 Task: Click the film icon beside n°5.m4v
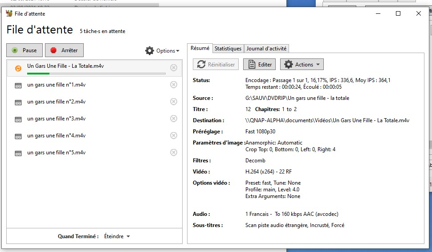coord(18,153)
